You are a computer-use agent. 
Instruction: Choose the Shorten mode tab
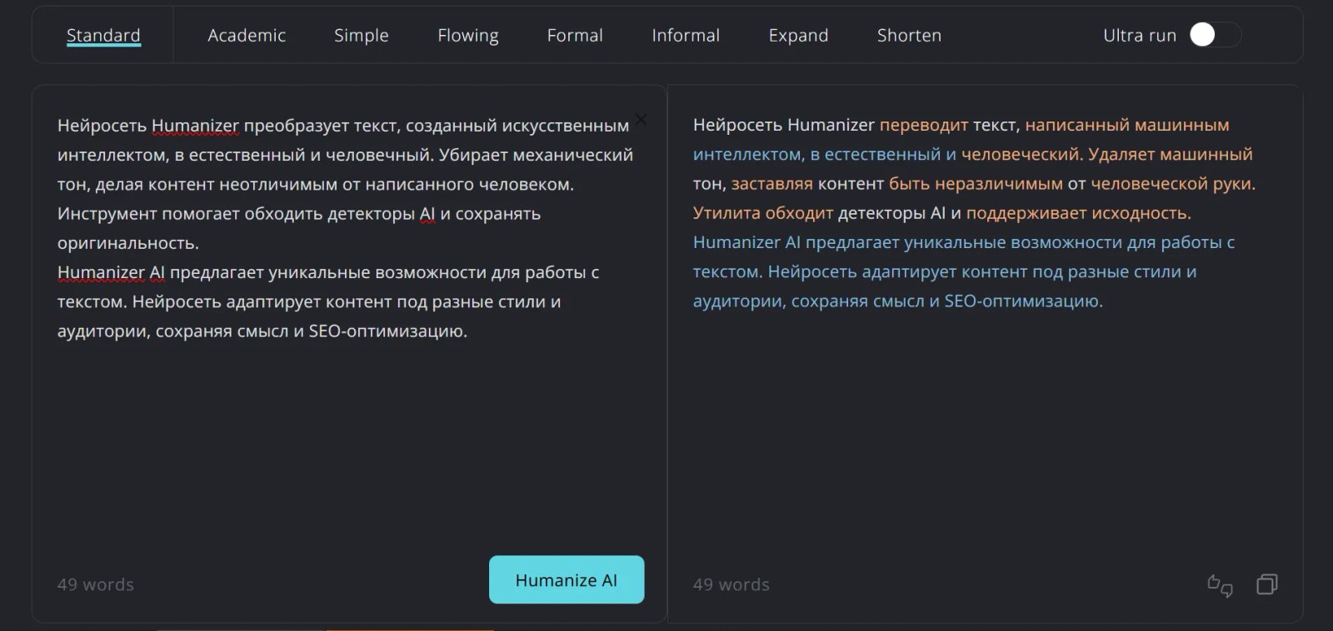[909, 35]
